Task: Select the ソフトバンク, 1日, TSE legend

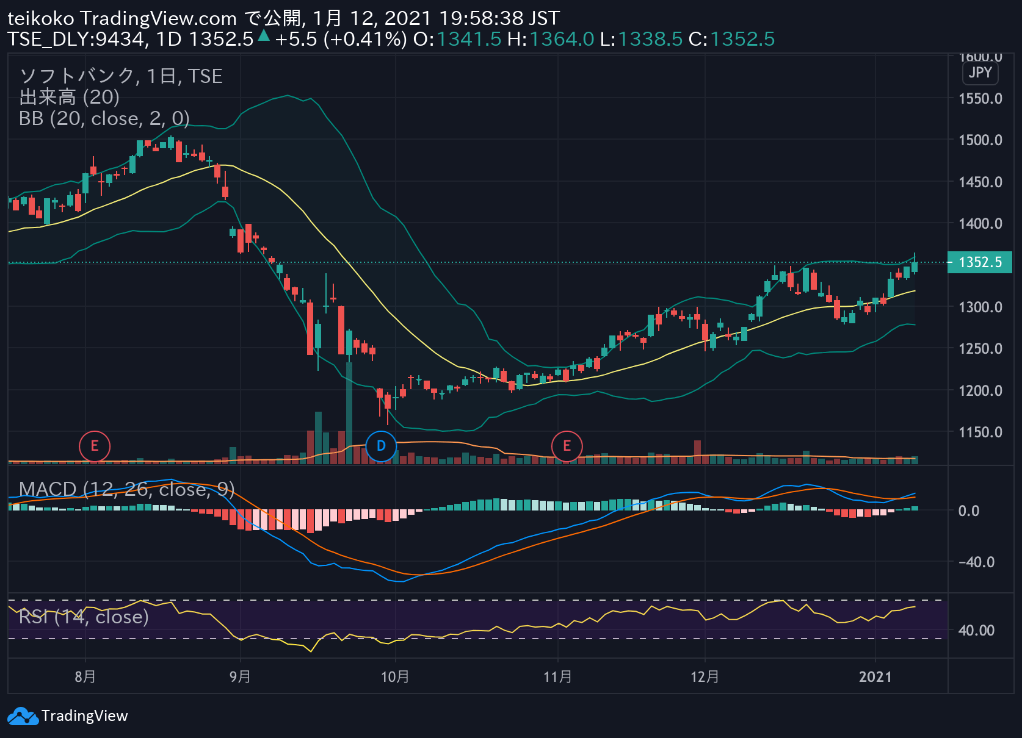Action: click(x=121, y=76)
